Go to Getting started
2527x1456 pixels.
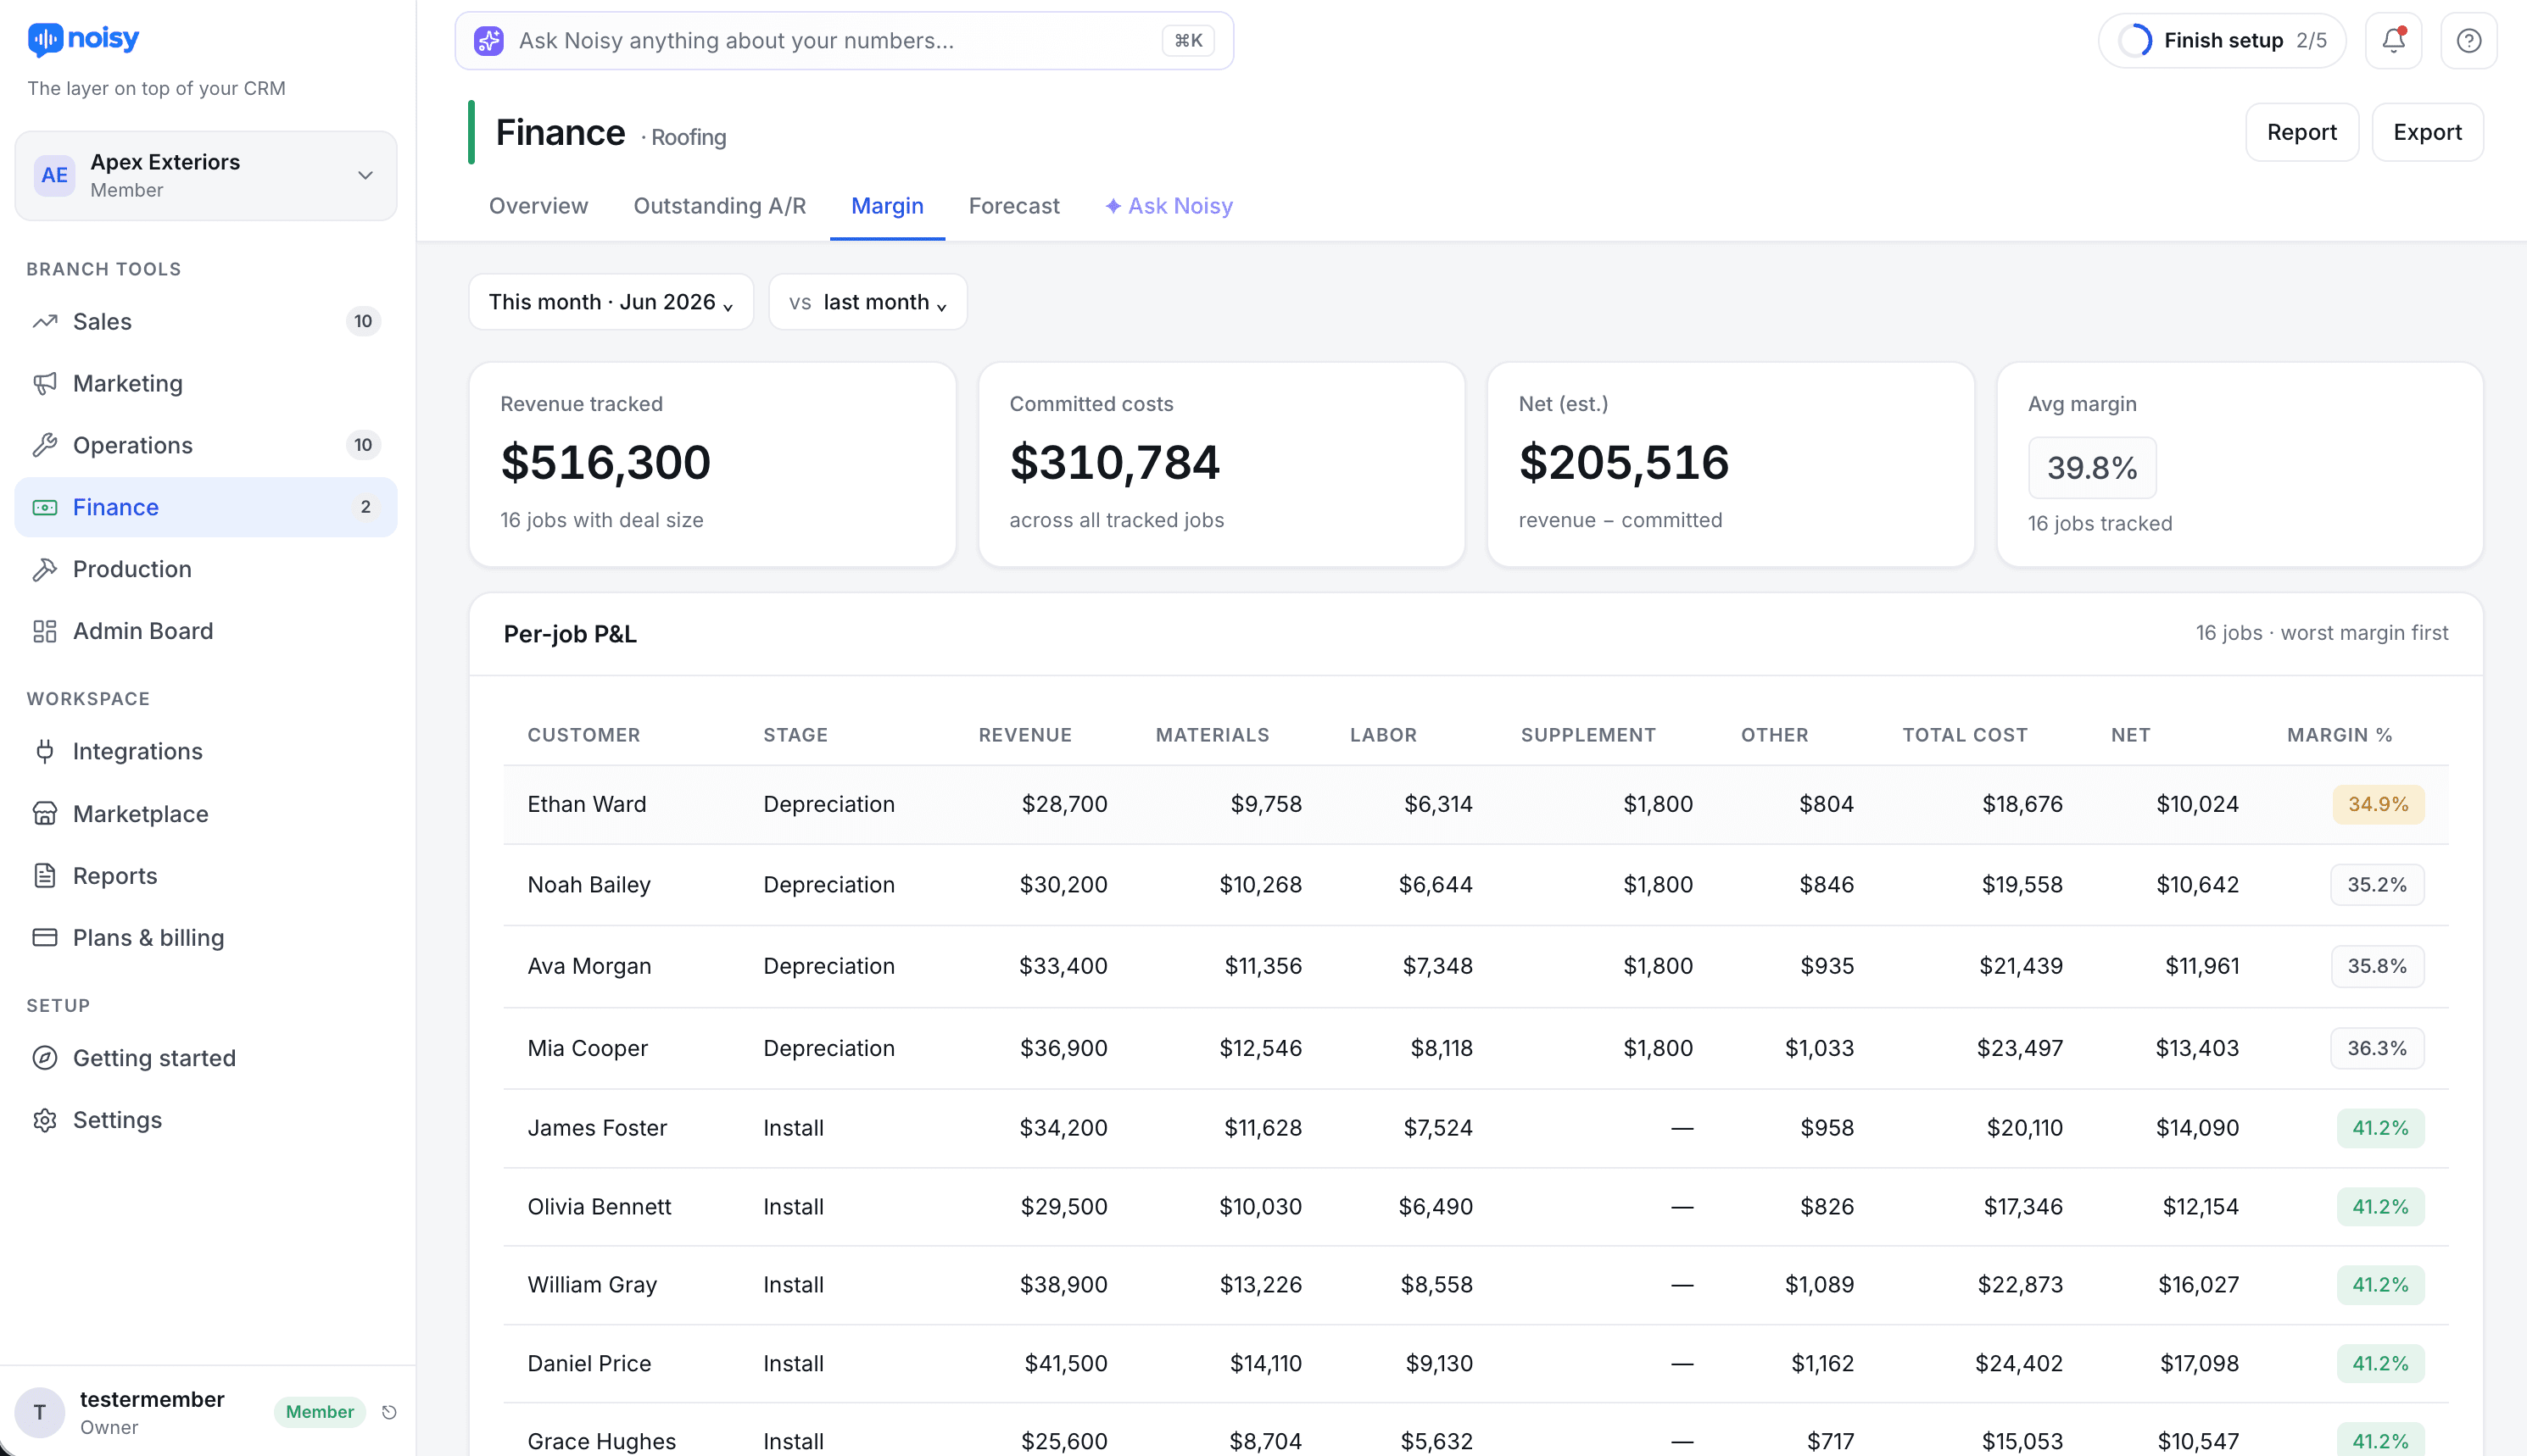coord(206,1058)
